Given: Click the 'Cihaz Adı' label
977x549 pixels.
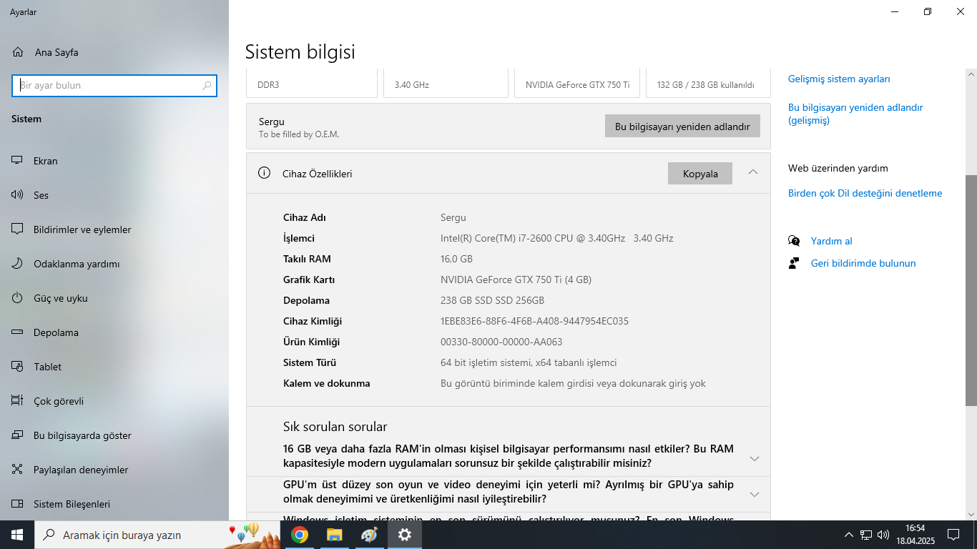Looking at the screenshot, I should [305, 217].
